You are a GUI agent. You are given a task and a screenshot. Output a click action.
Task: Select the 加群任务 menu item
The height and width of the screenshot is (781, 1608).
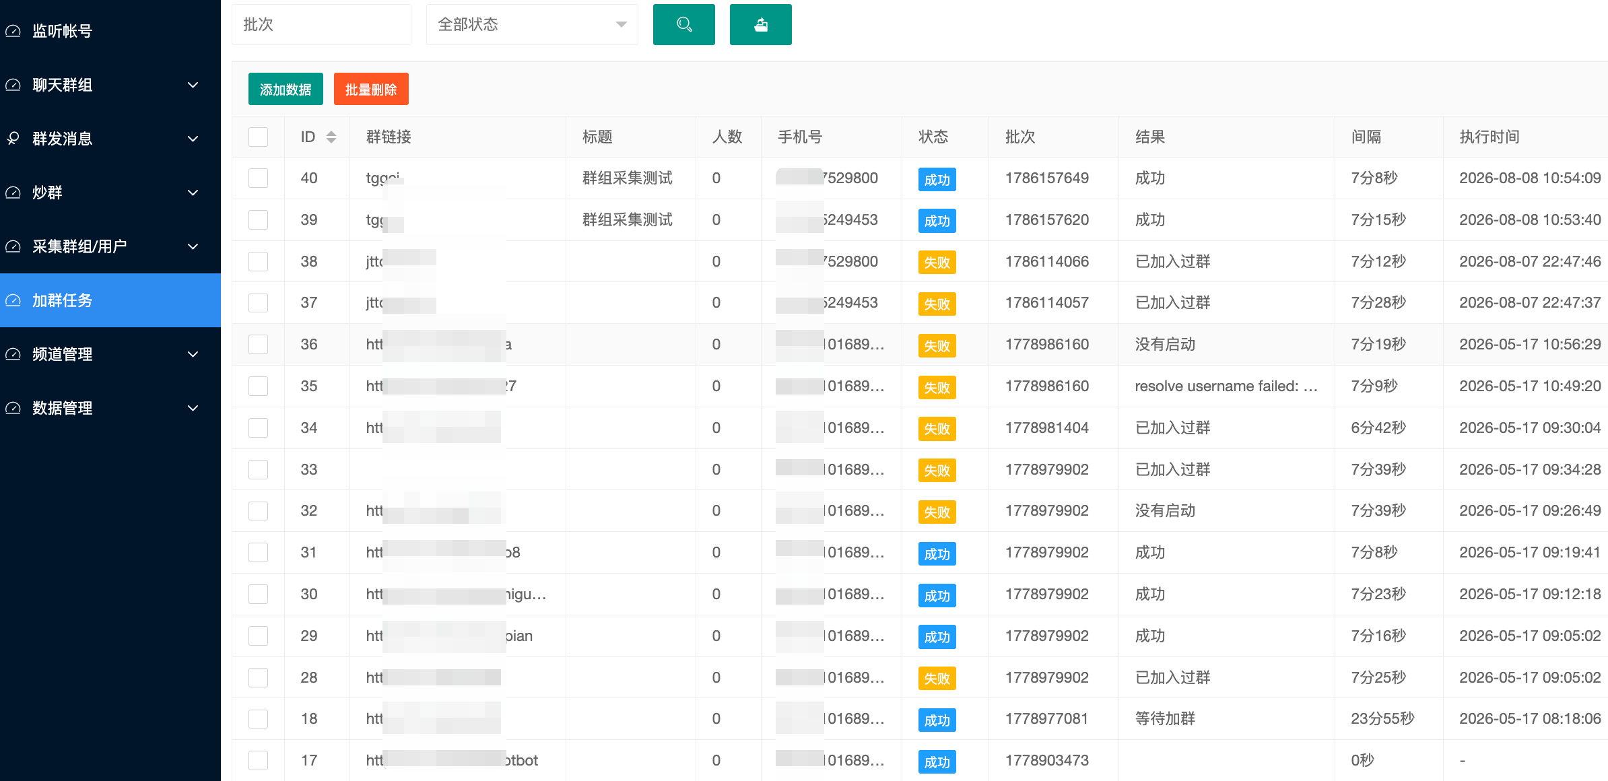click(x=110, y=300)
